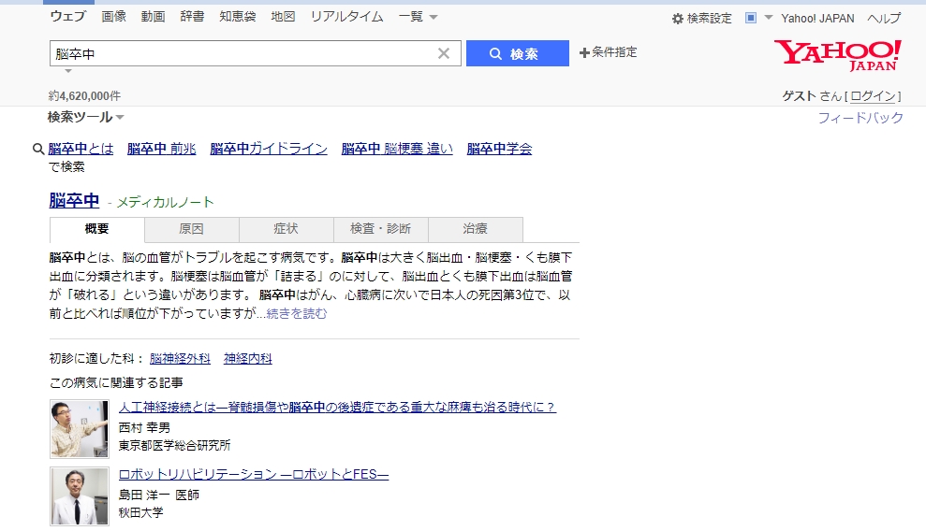The image size is (926, 531).
Task: Open the 脳卒中 メディカルノート result title
Action: coord(74,201)
